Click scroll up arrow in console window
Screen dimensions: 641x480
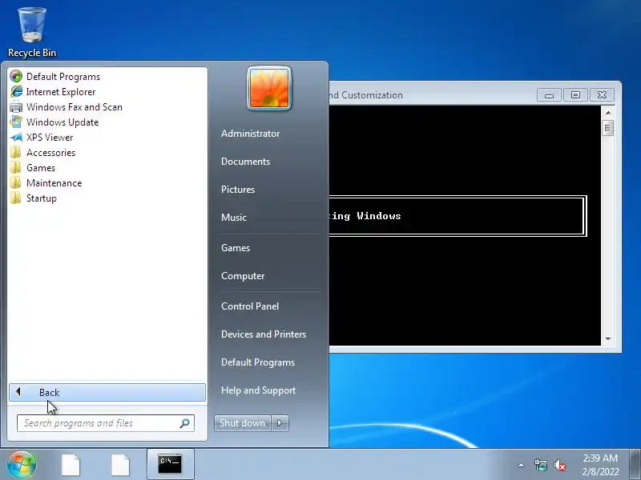608,112
